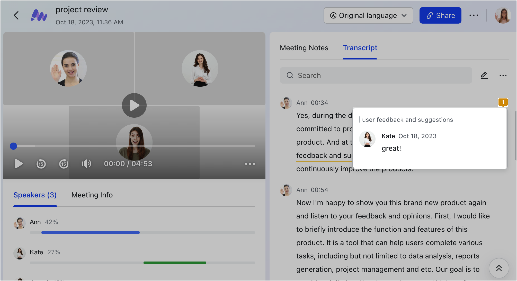Image resolution: width=517 pixels, height=281 pixels.
Task: Click Ann's blue speaking timeline bar
Action: click(x=91, y=233)
